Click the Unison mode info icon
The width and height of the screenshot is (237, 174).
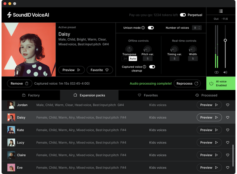click(143, 28)
